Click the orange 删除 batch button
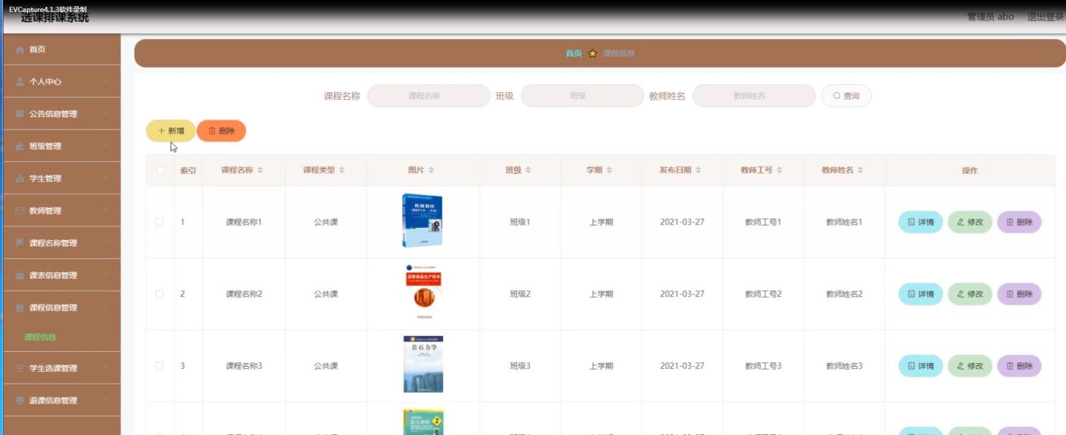 221,131
